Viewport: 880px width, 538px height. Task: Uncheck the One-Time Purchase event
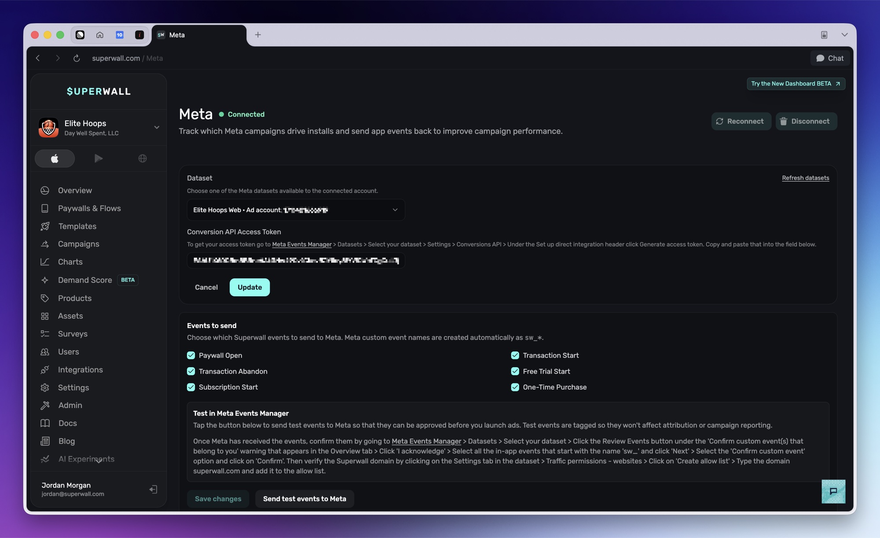pos(515,387)
